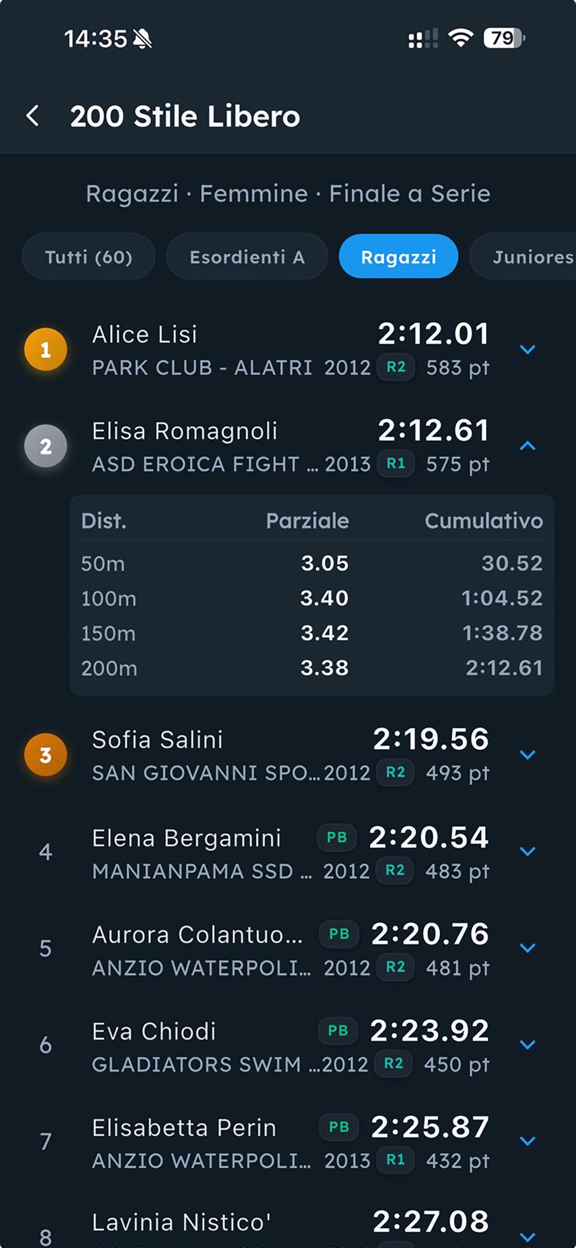Tap the silent mode bell icon
Viewport: 576px width, 1248px height.
pyautogui.click(x=142, y=39)
